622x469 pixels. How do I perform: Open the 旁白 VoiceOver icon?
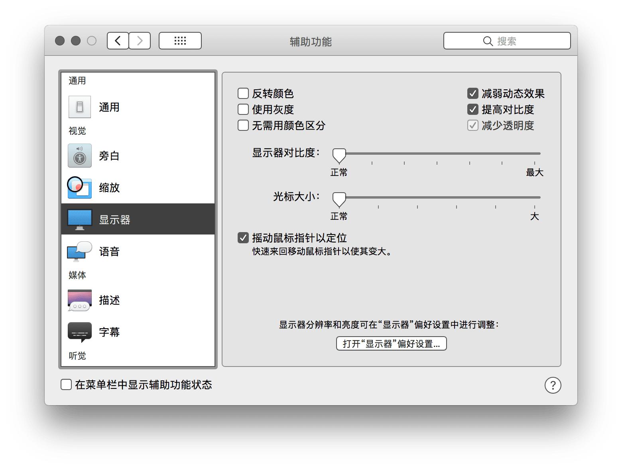coord(80,156)
